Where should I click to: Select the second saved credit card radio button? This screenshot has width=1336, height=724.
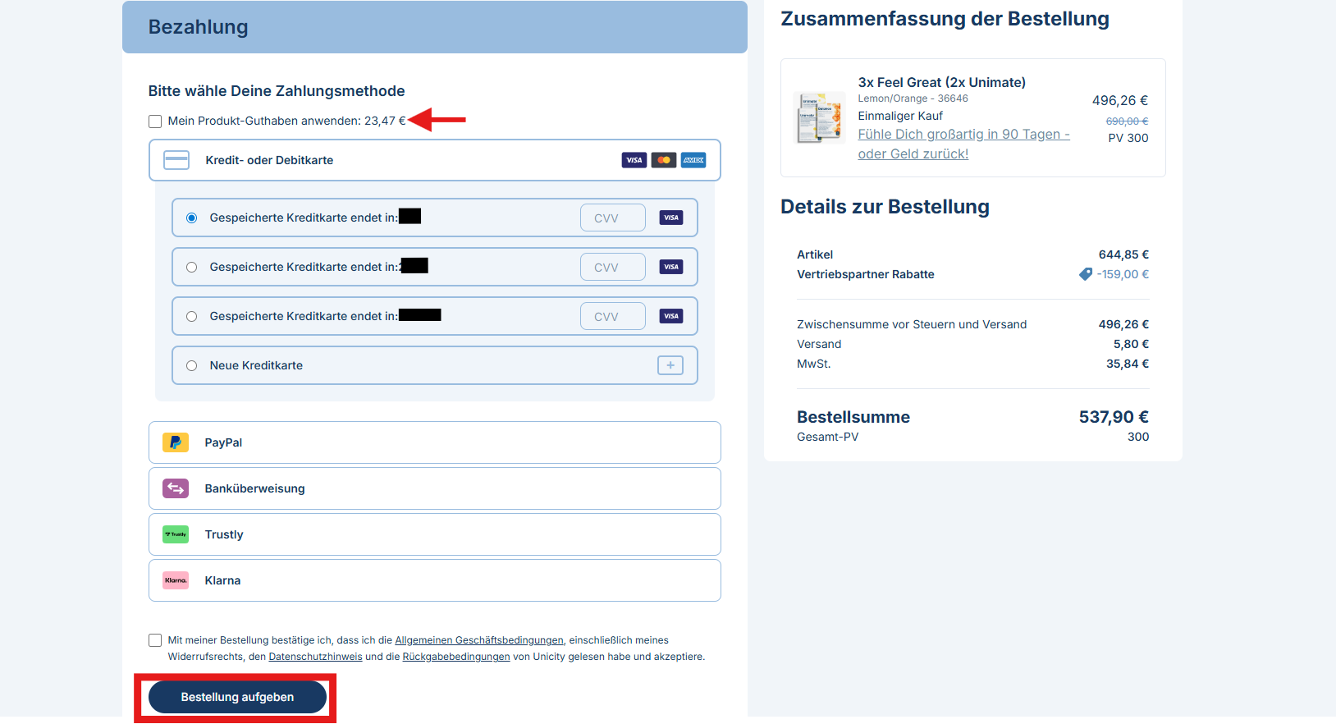click(191, 267)
